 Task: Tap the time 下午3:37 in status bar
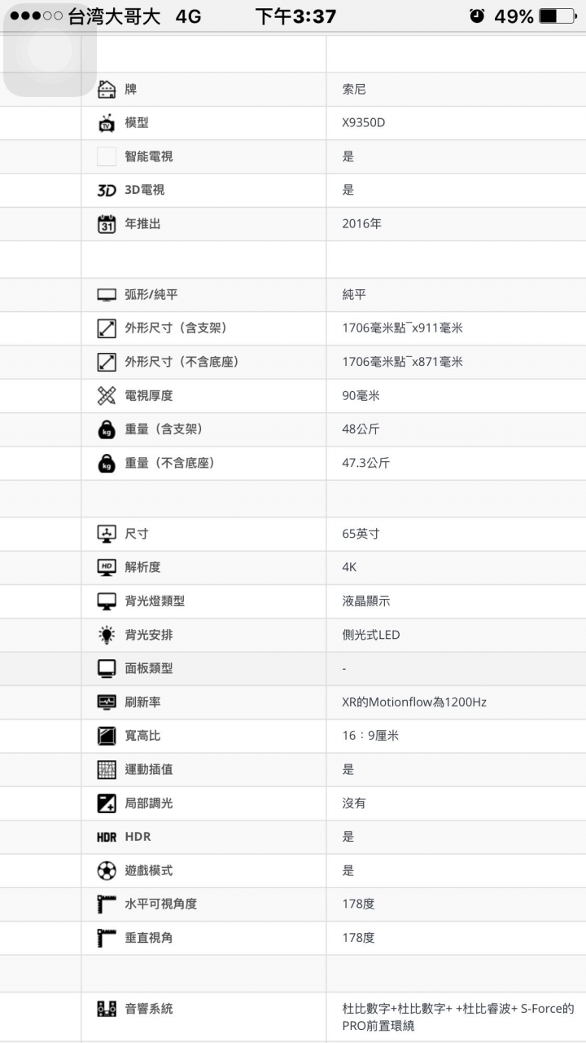pos(295,16)
